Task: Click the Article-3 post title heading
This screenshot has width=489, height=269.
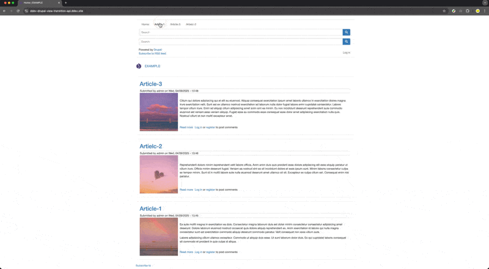Action: point(151,84)
